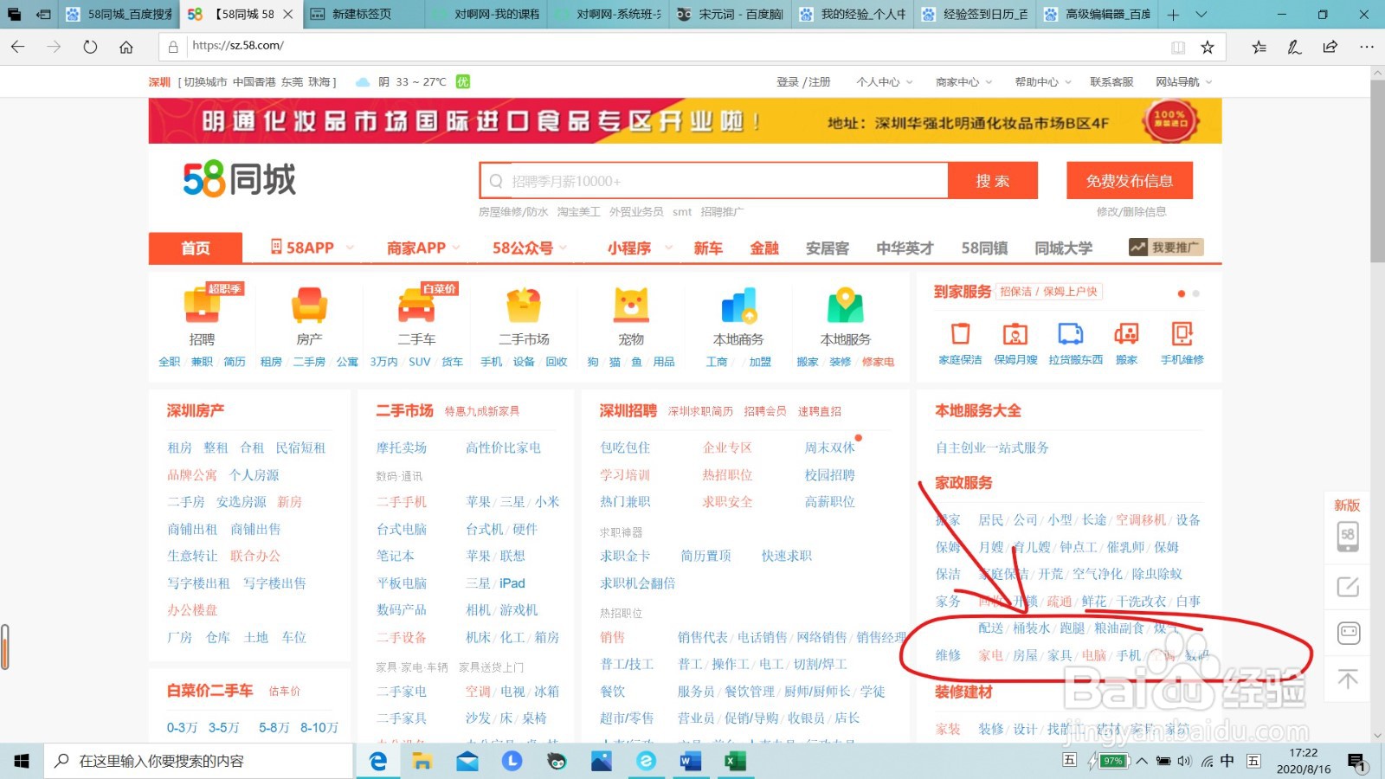Open the 安居客 navigation item
This screenshot has width=1385, height=779.
coord(828,248)
